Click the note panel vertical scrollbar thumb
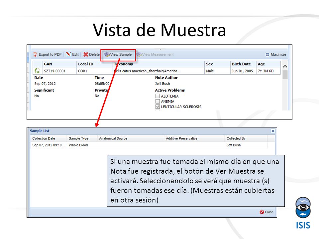319x239 pixels. [285, 75]
